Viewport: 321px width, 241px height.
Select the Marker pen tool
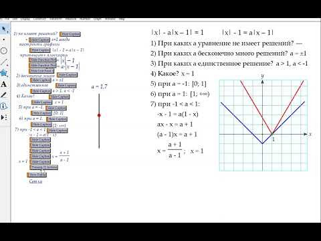(x=4, y=95)
